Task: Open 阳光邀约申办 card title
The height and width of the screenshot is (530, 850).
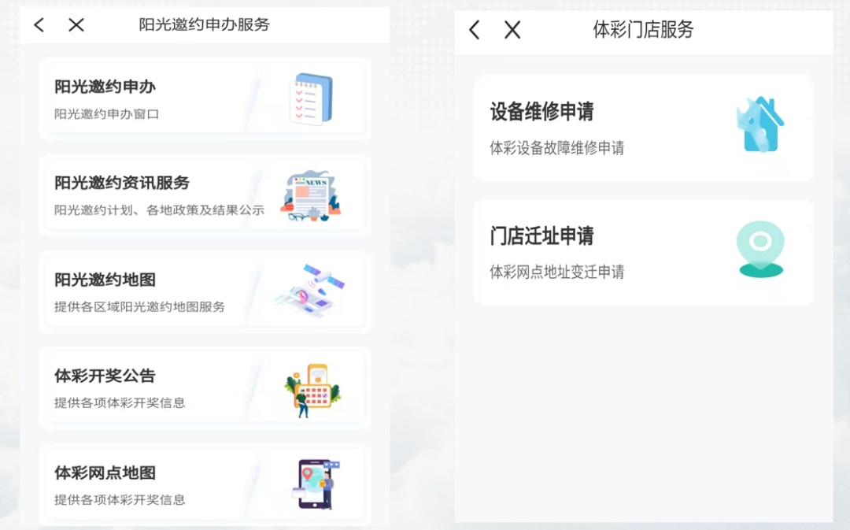Action: (x=105, y=87)
